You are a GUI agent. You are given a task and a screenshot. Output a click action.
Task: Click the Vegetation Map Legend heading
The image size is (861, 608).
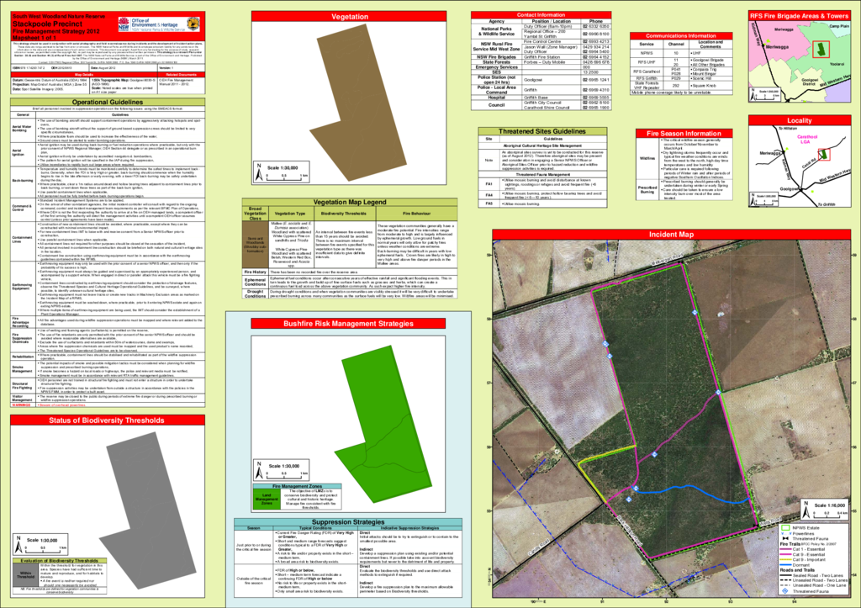[x=350, y=202]
